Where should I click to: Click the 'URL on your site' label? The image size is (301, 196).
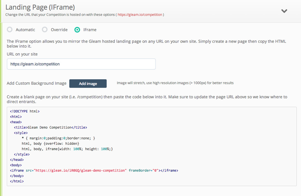coord(22,54)
